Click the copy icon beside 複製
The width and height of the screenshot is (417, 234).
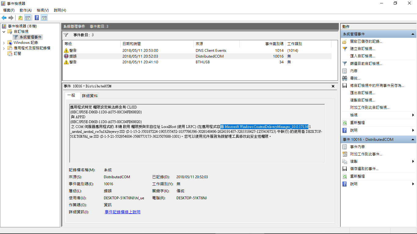[345, 161]
